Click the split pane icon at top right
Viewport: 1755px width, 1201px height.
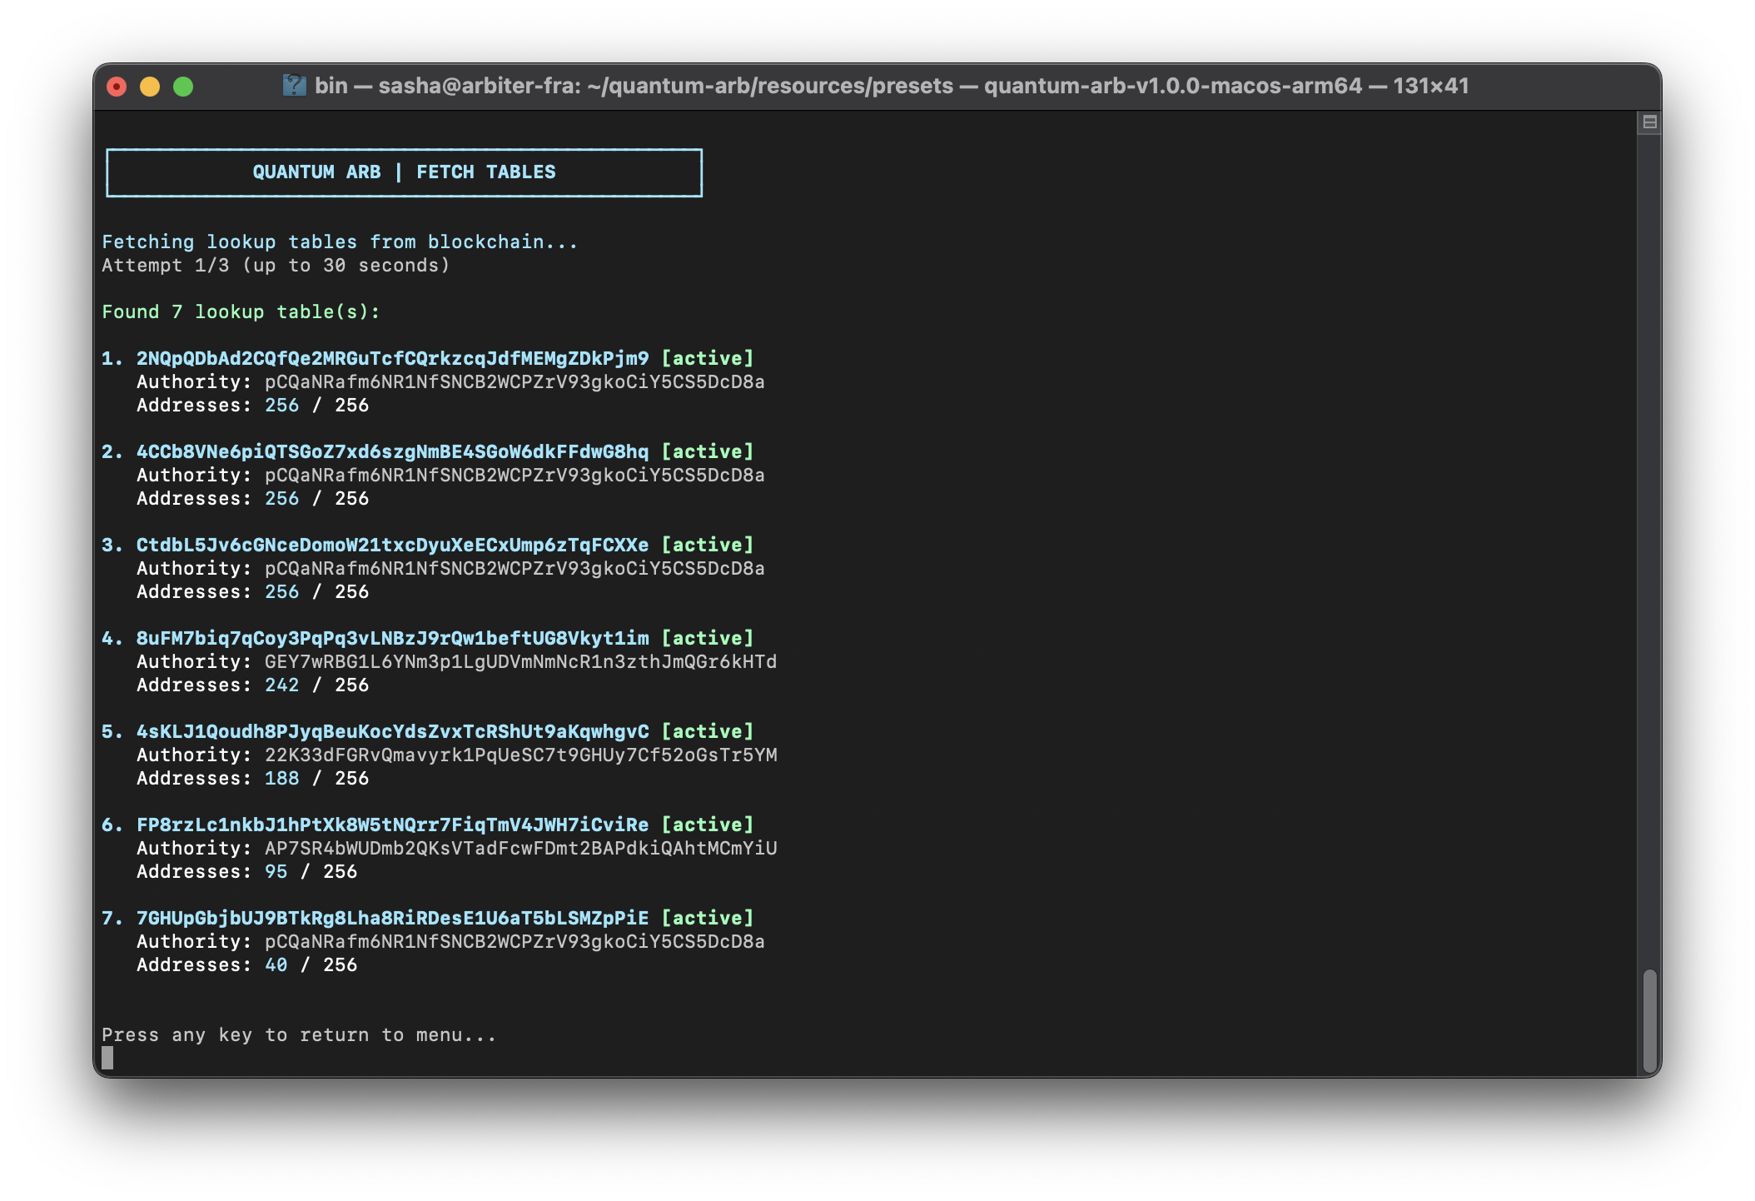coord(1649,122)
